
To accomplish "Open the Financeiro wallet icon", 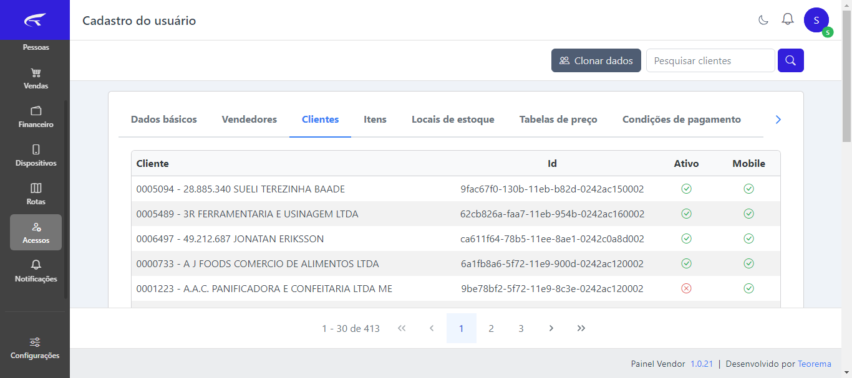I will [36, 111].
